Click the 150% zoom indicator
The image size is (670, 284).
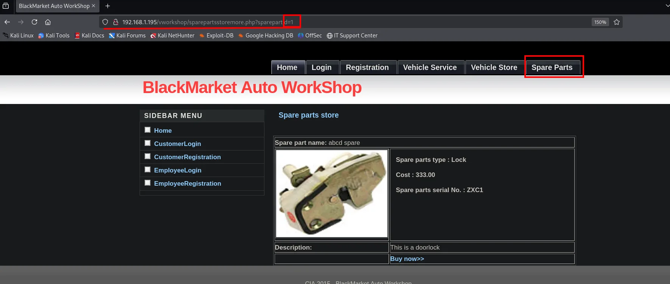point(600,22)
